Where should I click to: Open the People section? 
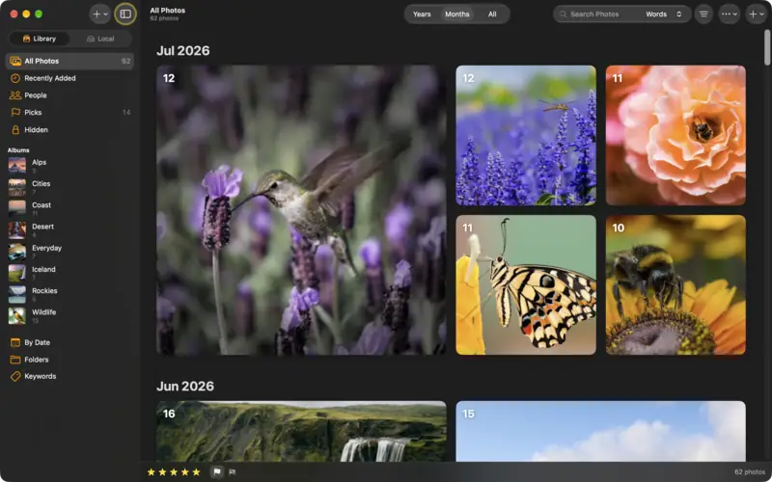tap(69, 95)
